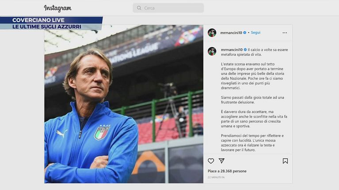Focus the Cerca search field

170,8
